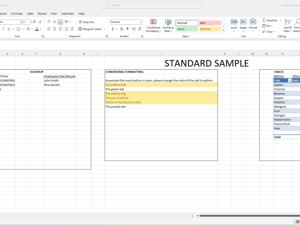This screenshot has height=225, width=300.
Task: Open the Number Format dropdown showing General
Action: click(126, 22)
